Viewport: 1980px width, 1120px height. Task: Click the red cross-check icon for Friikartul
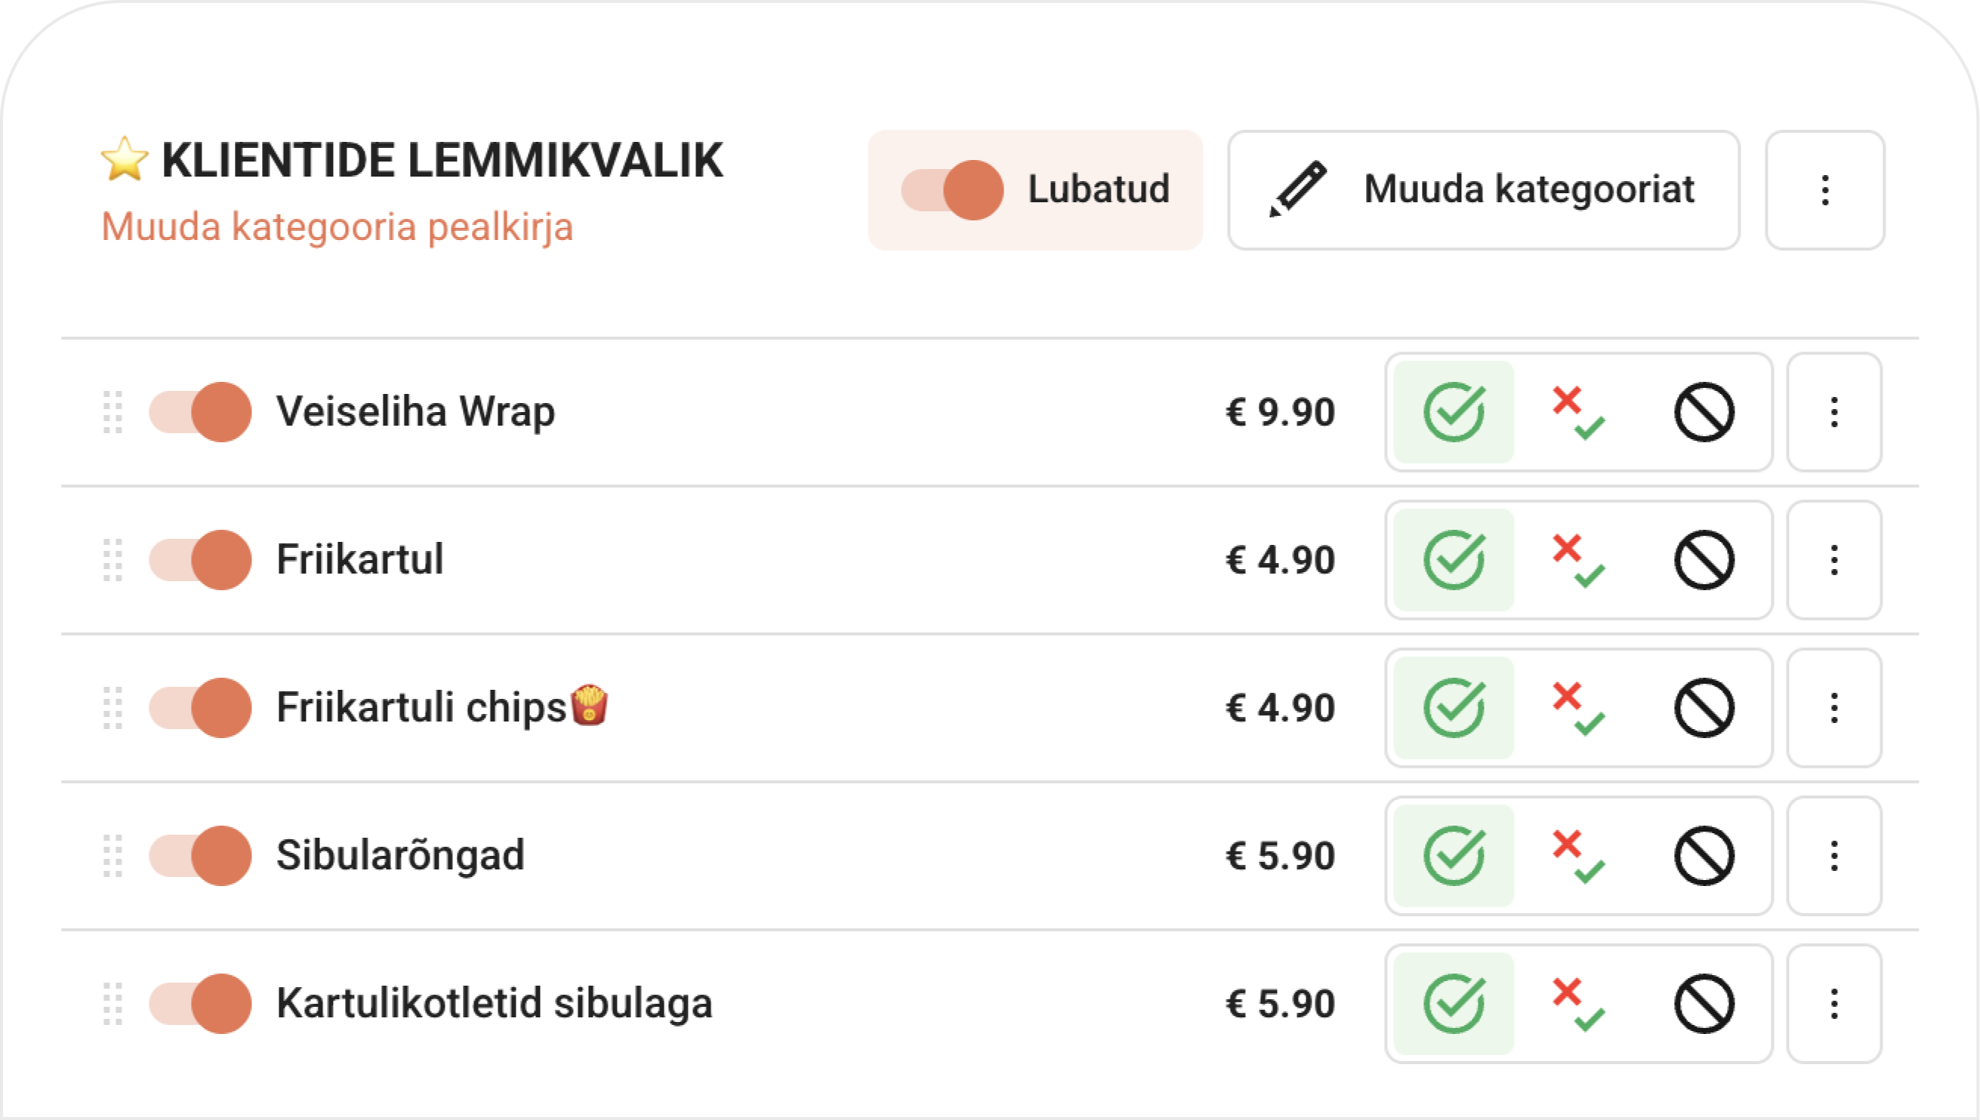(1578, 561)
